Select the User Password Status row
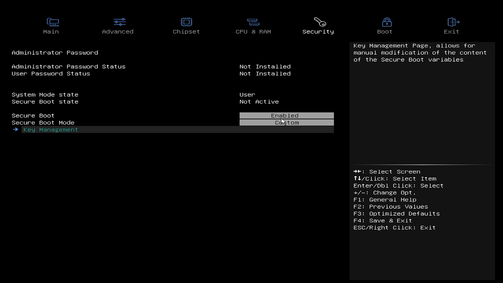 [x=51, y=74]
